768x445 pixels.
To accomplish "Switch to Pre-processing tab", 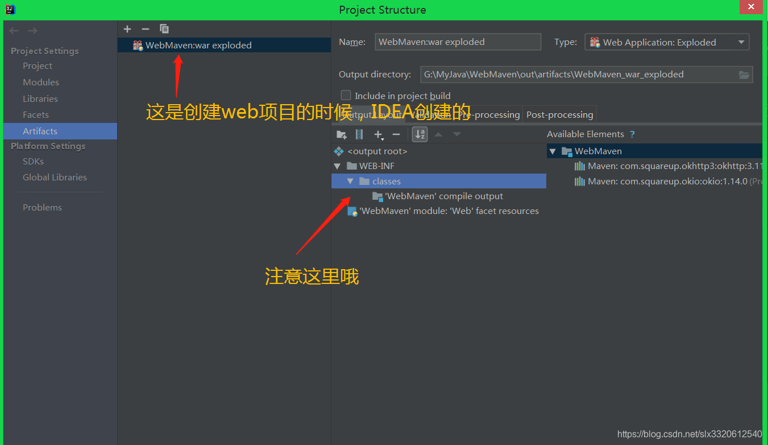I will [x=489, y=114].
